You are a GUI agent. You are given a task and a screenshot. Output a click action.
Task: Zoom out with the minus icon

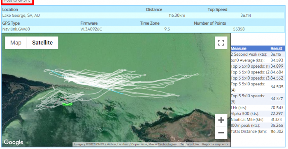(221, 133)
